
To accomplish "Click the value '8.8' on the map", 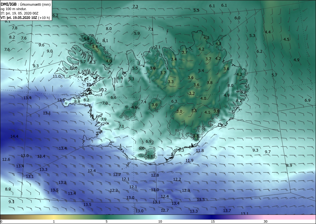I will pyautogui.click(x=77, y=101).
